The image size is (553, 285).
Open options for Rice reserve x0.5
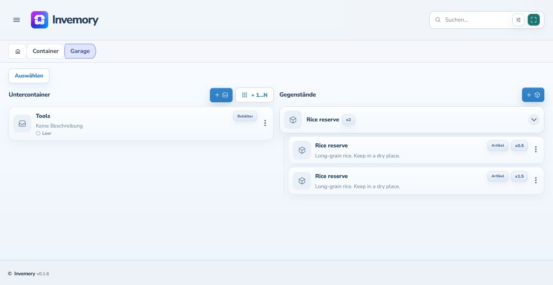tap(536, 149)
